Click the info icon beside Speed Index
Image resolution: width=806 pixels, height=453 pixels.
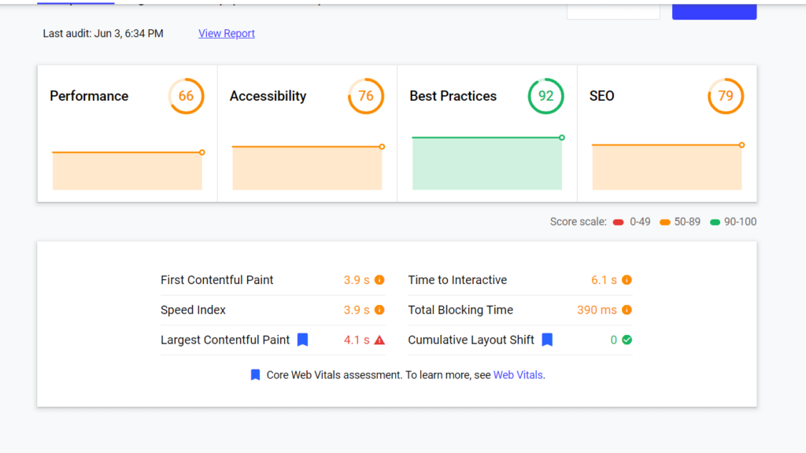(379, 310)
